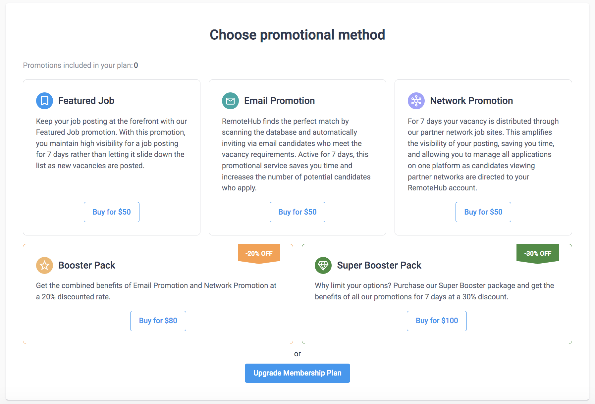Buy Featured Job for $50
Screen dimensions: 595x404
click(112, 212)
